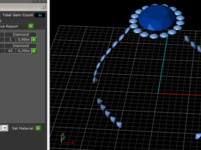Click the first Diamond header
This screenshot has width=201, height=150.
[x=21, y=35]
